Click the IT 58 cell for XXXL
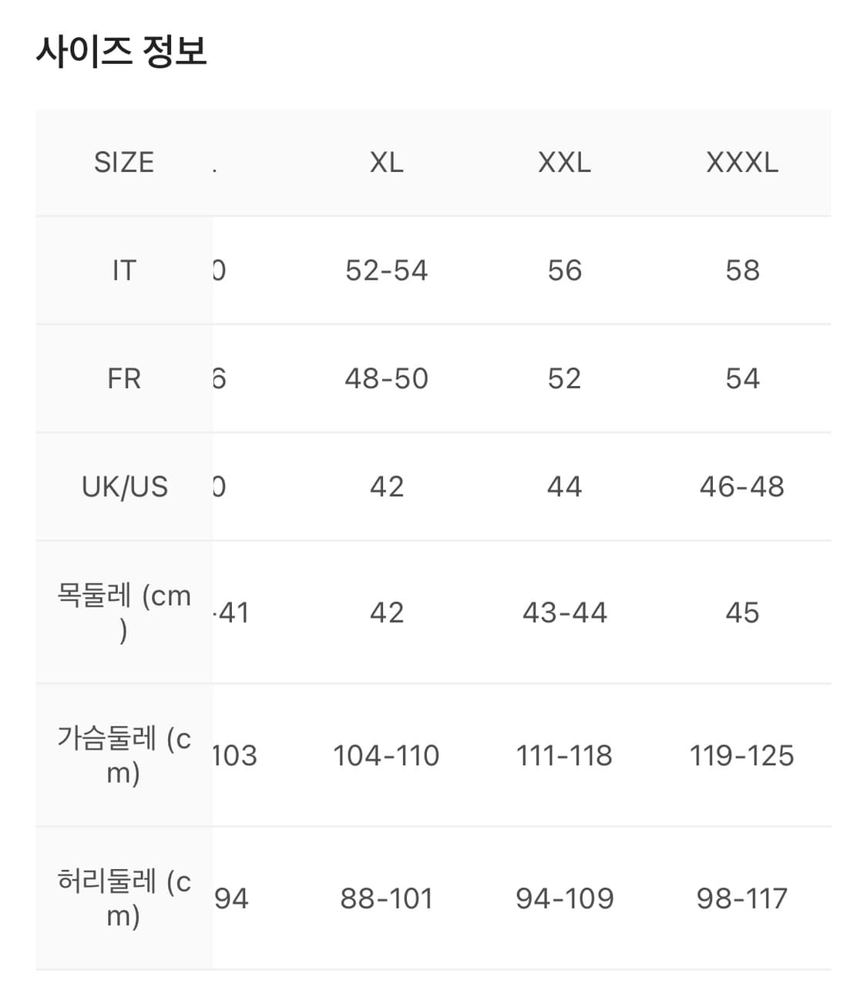Viewport: 867px width, 987px height. click(x=742, y=270)
